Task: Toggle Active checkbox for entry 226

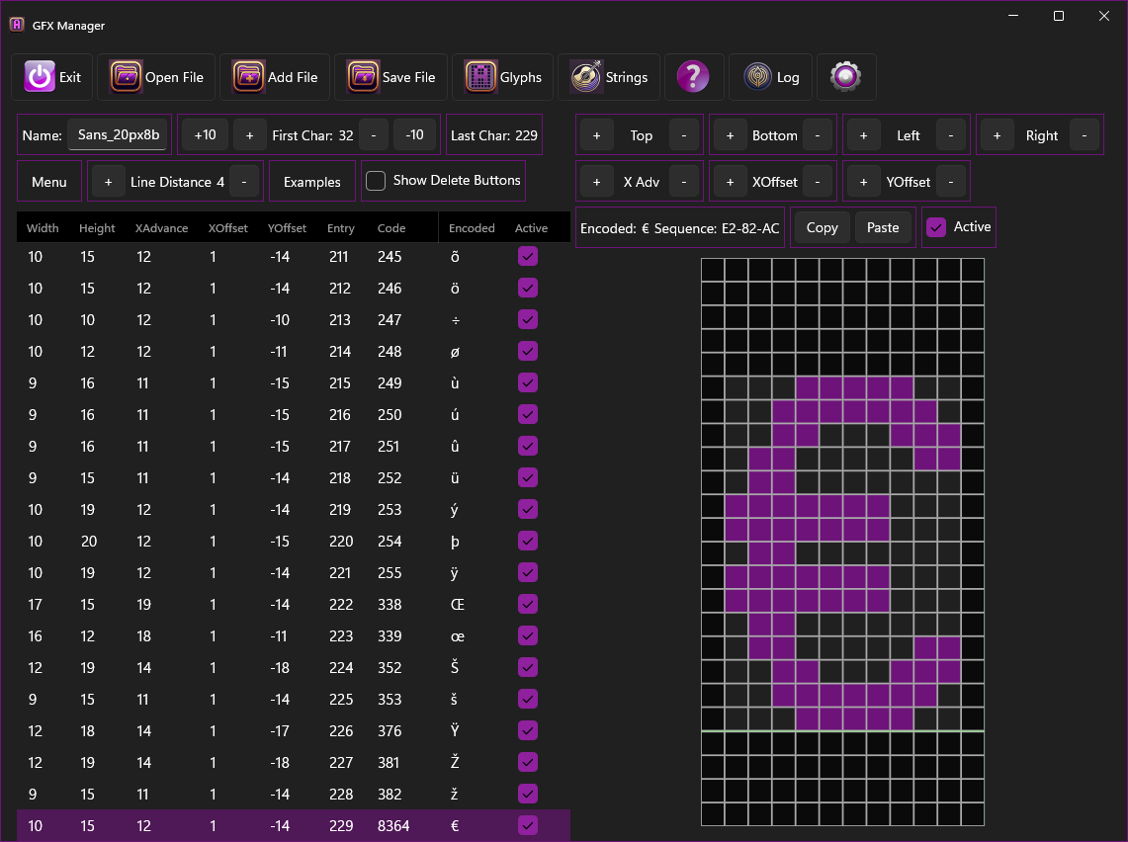Action: [528, 731]
